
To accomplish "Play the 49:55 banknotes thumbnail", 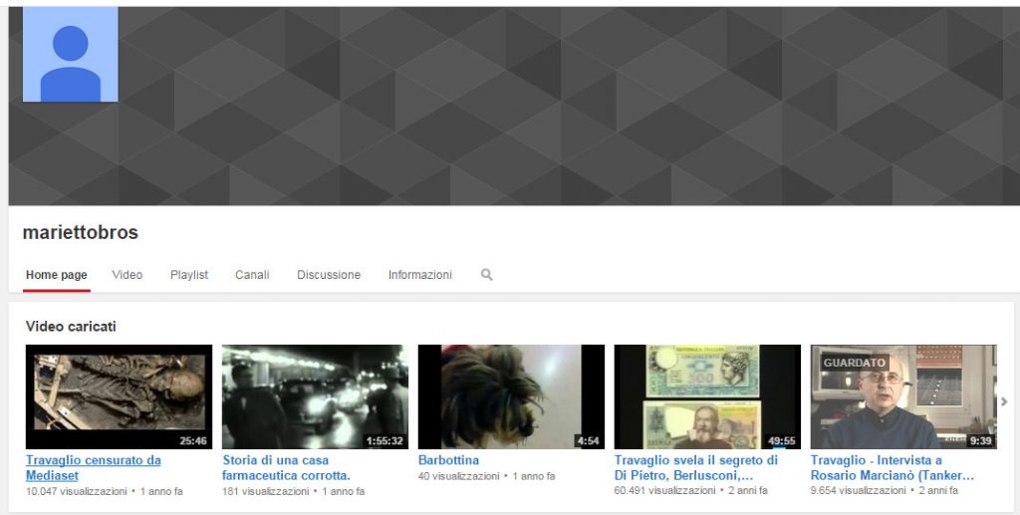I will [x=707, y=396].
